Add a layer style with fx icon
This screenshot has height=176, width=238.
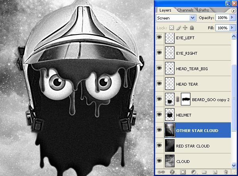(x=172, y=172)
